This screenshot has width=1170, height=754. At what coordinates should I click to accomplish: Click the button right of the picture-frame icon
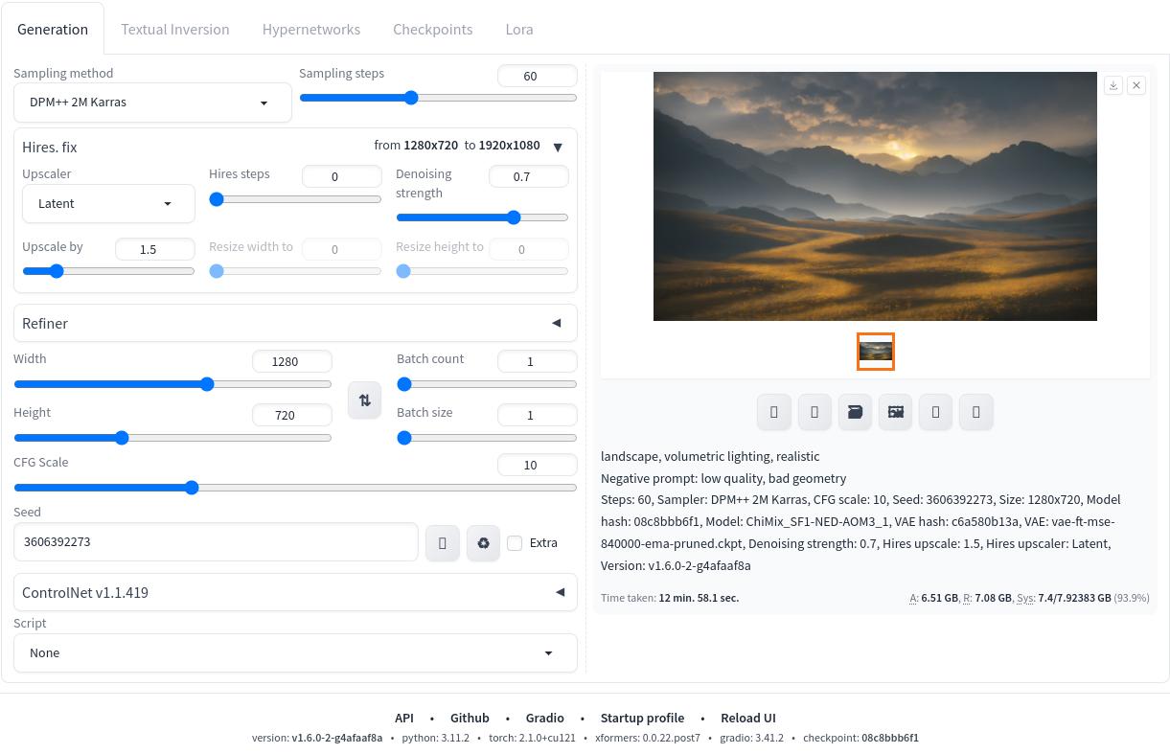(x=935, y=412)
